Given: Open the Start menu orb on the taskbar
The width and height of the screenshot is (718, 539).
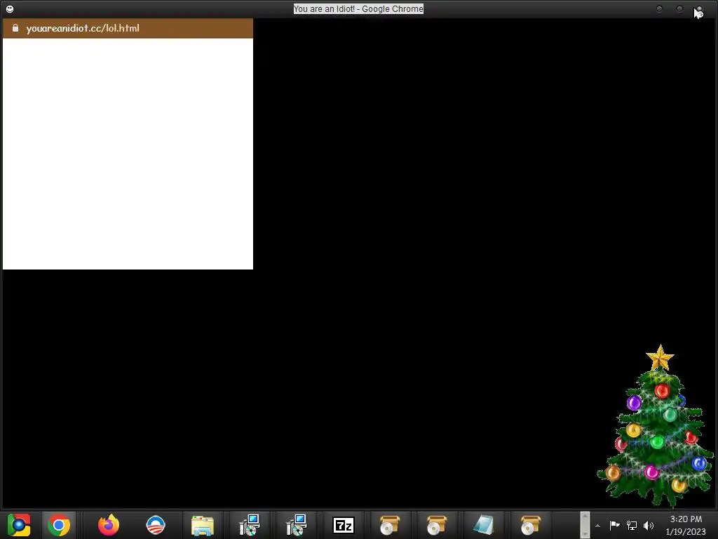Looking at the screenshot, I should click(x=19, y=525).
